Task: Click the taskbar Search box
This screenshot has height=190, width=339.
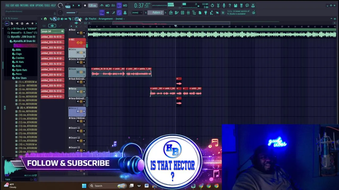Action: [x=108, y=186]
